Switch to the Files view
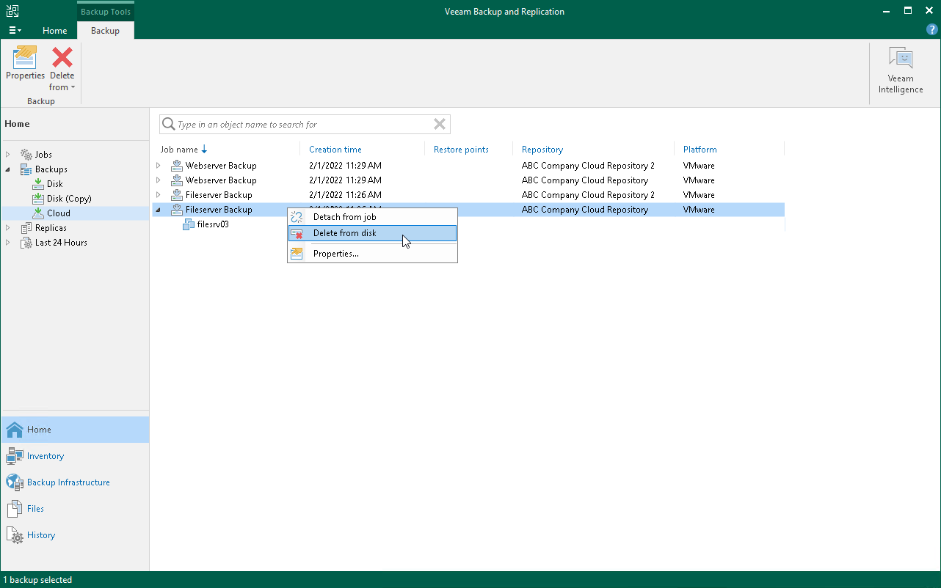 34,508
